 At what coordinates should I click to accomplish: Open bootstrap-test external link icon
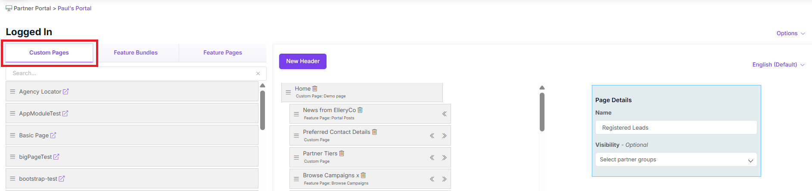pyautogui.click(x=62, y=179)
